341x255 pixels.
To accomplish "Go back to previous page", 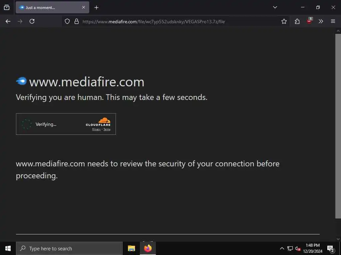I will coord(8,21).
